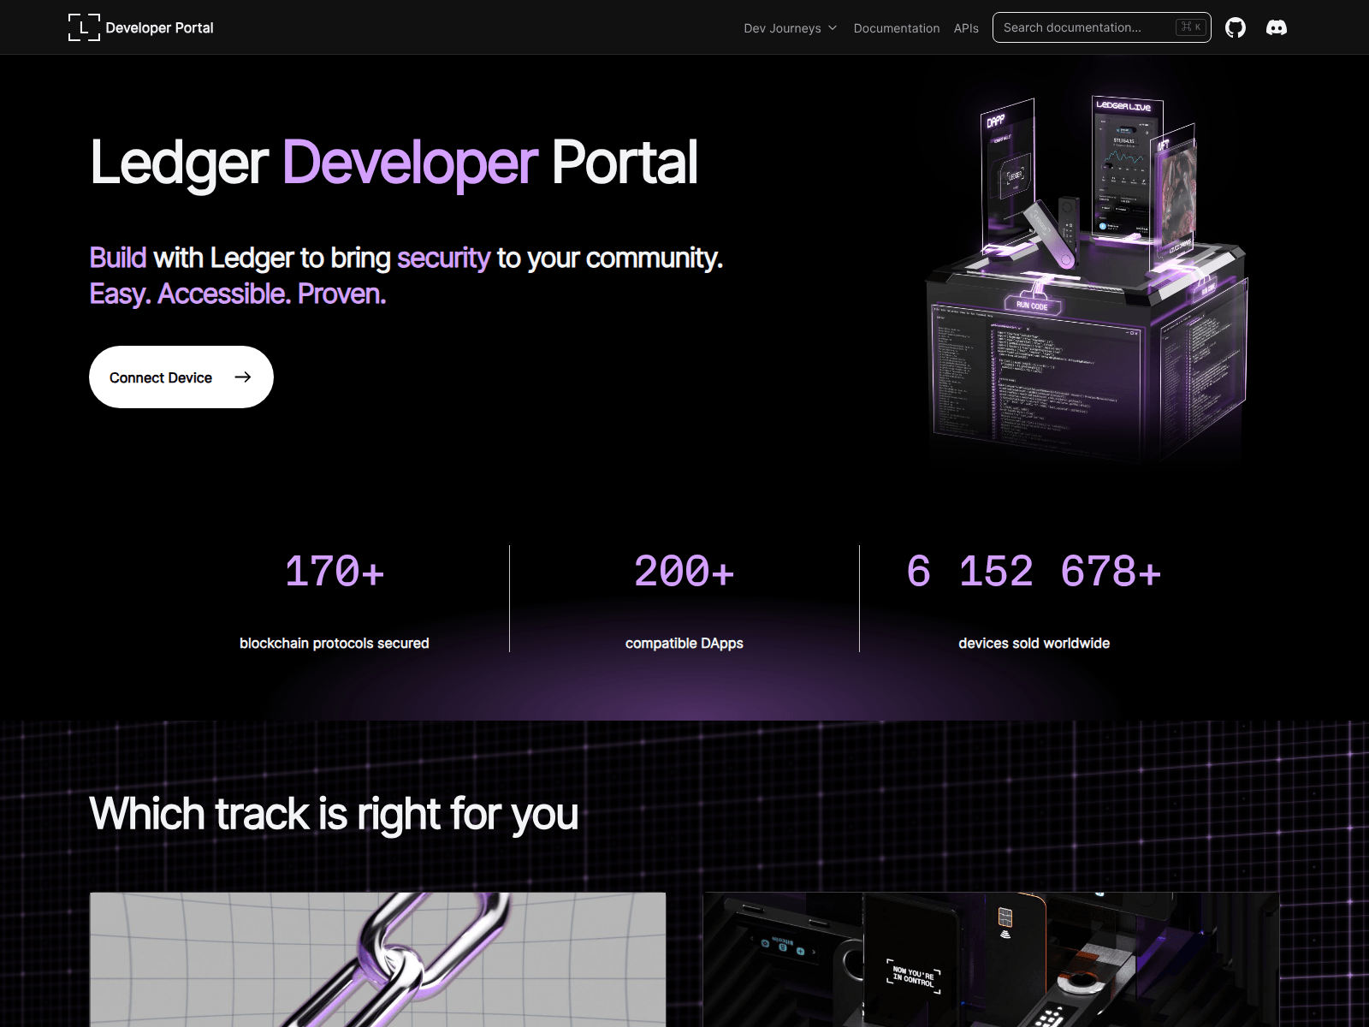Click 'devices sold worldwide' text
Screen dimensions: 1369x1027
(x=1034, y=643)
